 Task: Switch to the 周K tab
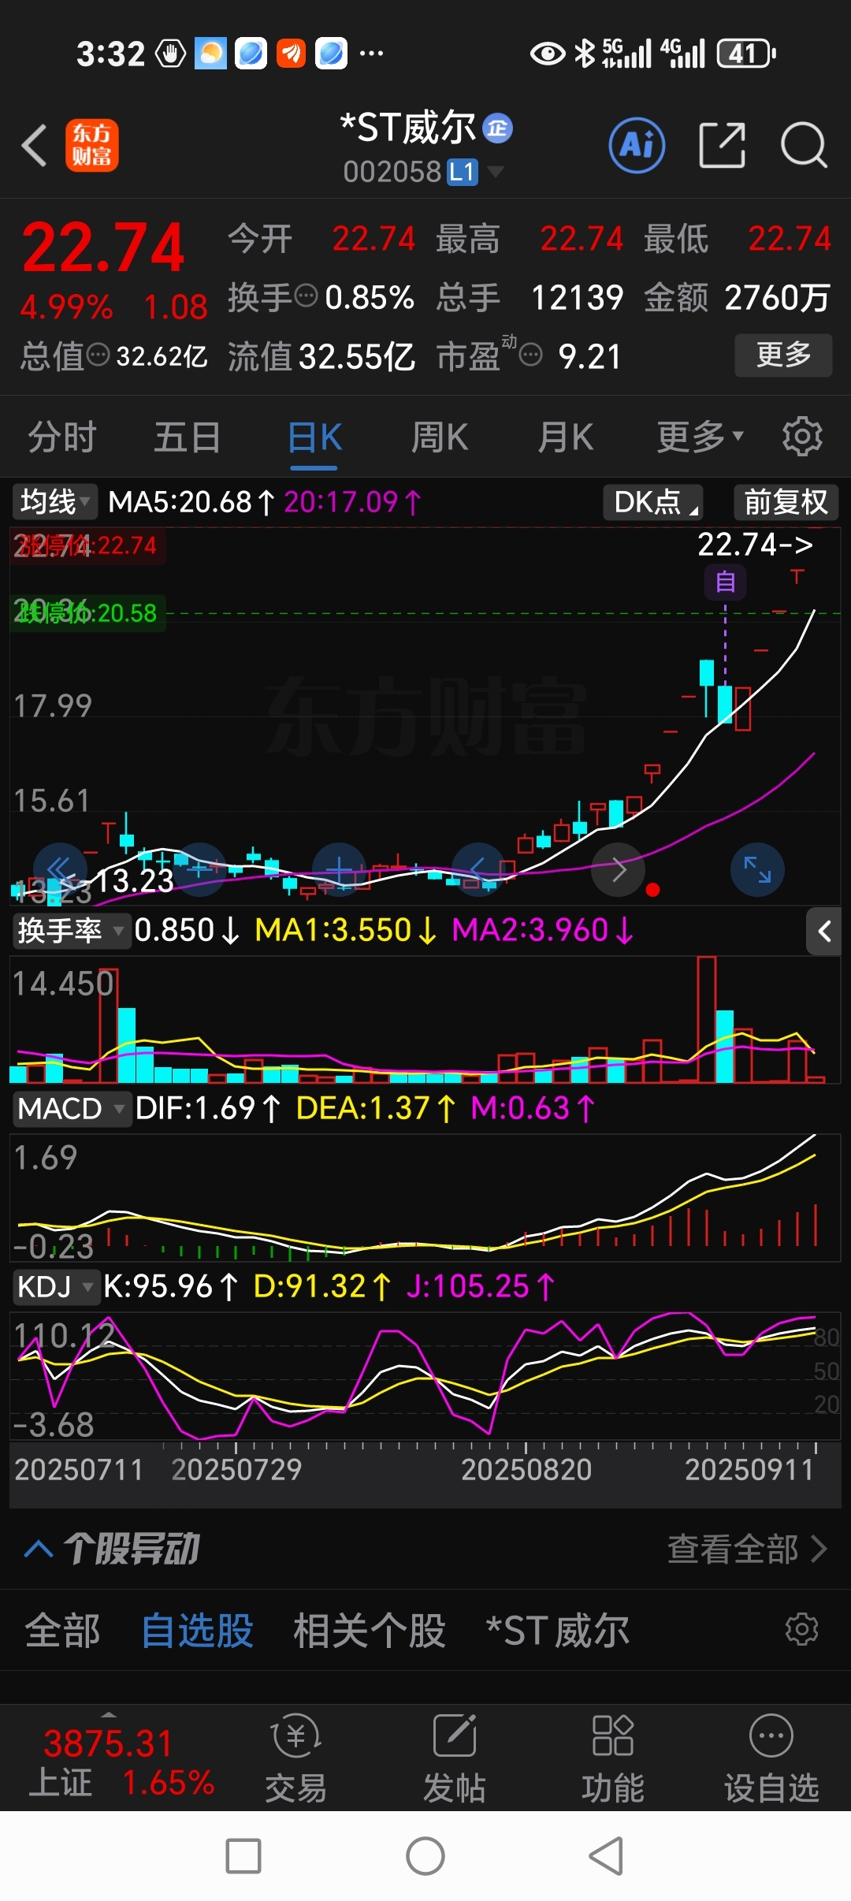click(x=440, y=437)
